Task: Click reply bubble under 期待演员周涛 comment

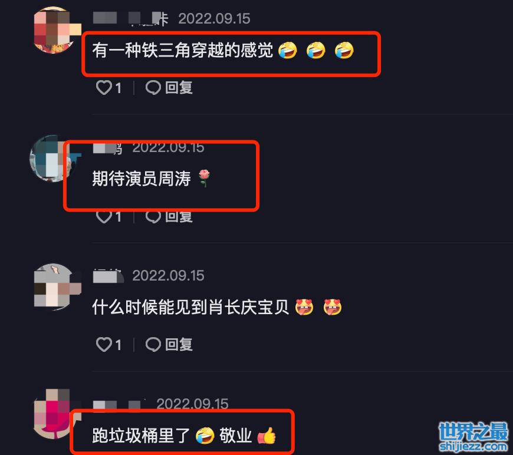Action: 153,217
